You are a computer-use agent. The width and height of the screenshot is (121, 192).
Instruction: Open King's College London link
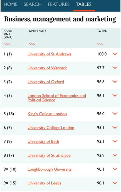(x=47, y=114)
